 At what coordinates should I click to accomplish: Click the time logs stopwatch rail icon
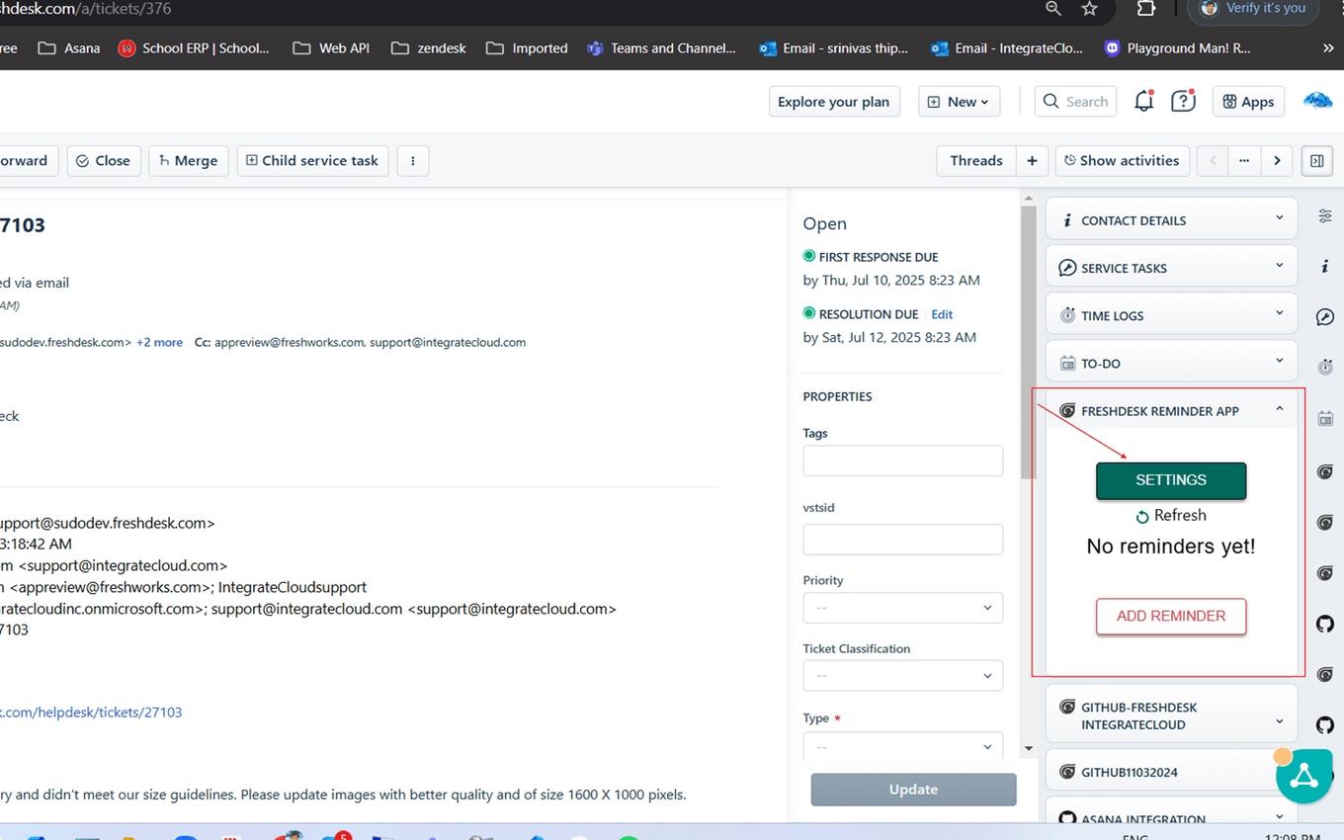(1325, 368)
